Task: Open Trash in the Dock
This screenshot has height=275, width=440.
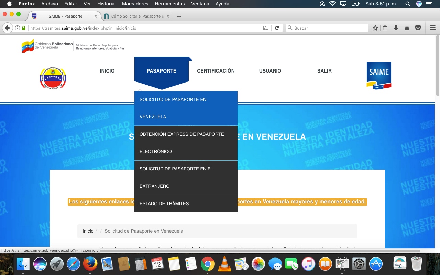Action: (x=417, y=264)
